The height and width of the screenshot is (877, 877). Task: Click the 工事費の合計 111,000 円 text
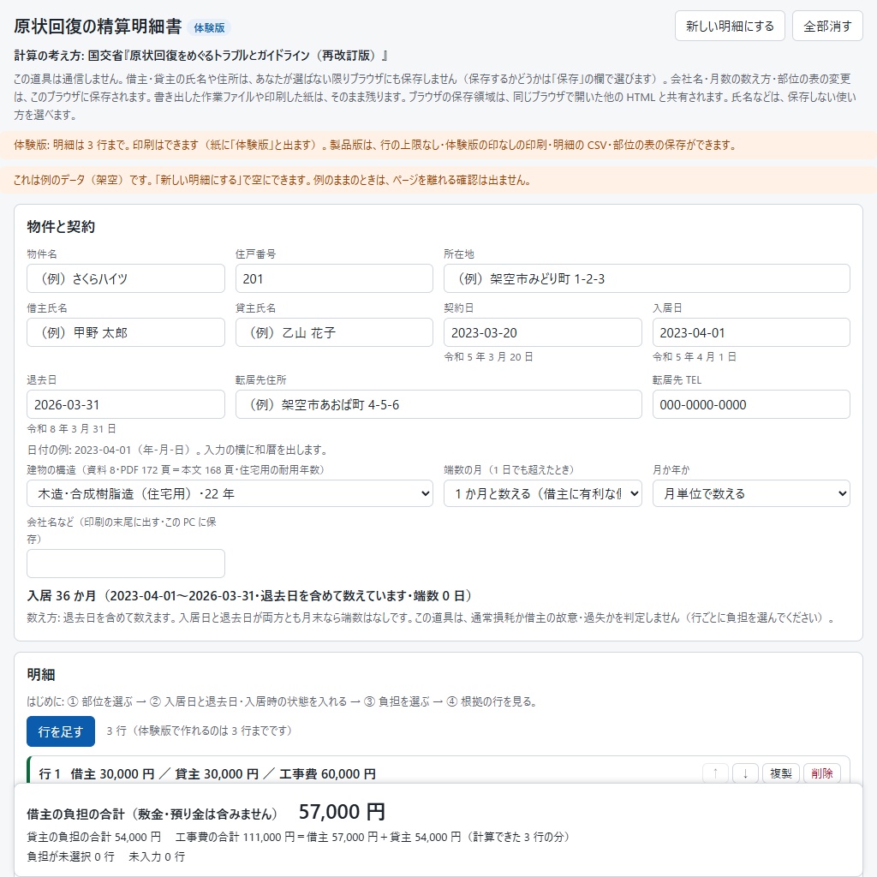pos(235,837)
